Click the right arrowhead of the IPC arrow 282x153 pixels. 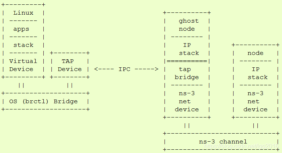pos(156,69)
